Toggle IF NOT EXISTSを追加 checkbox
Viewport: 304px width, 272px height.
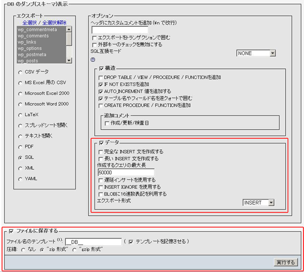101,85
